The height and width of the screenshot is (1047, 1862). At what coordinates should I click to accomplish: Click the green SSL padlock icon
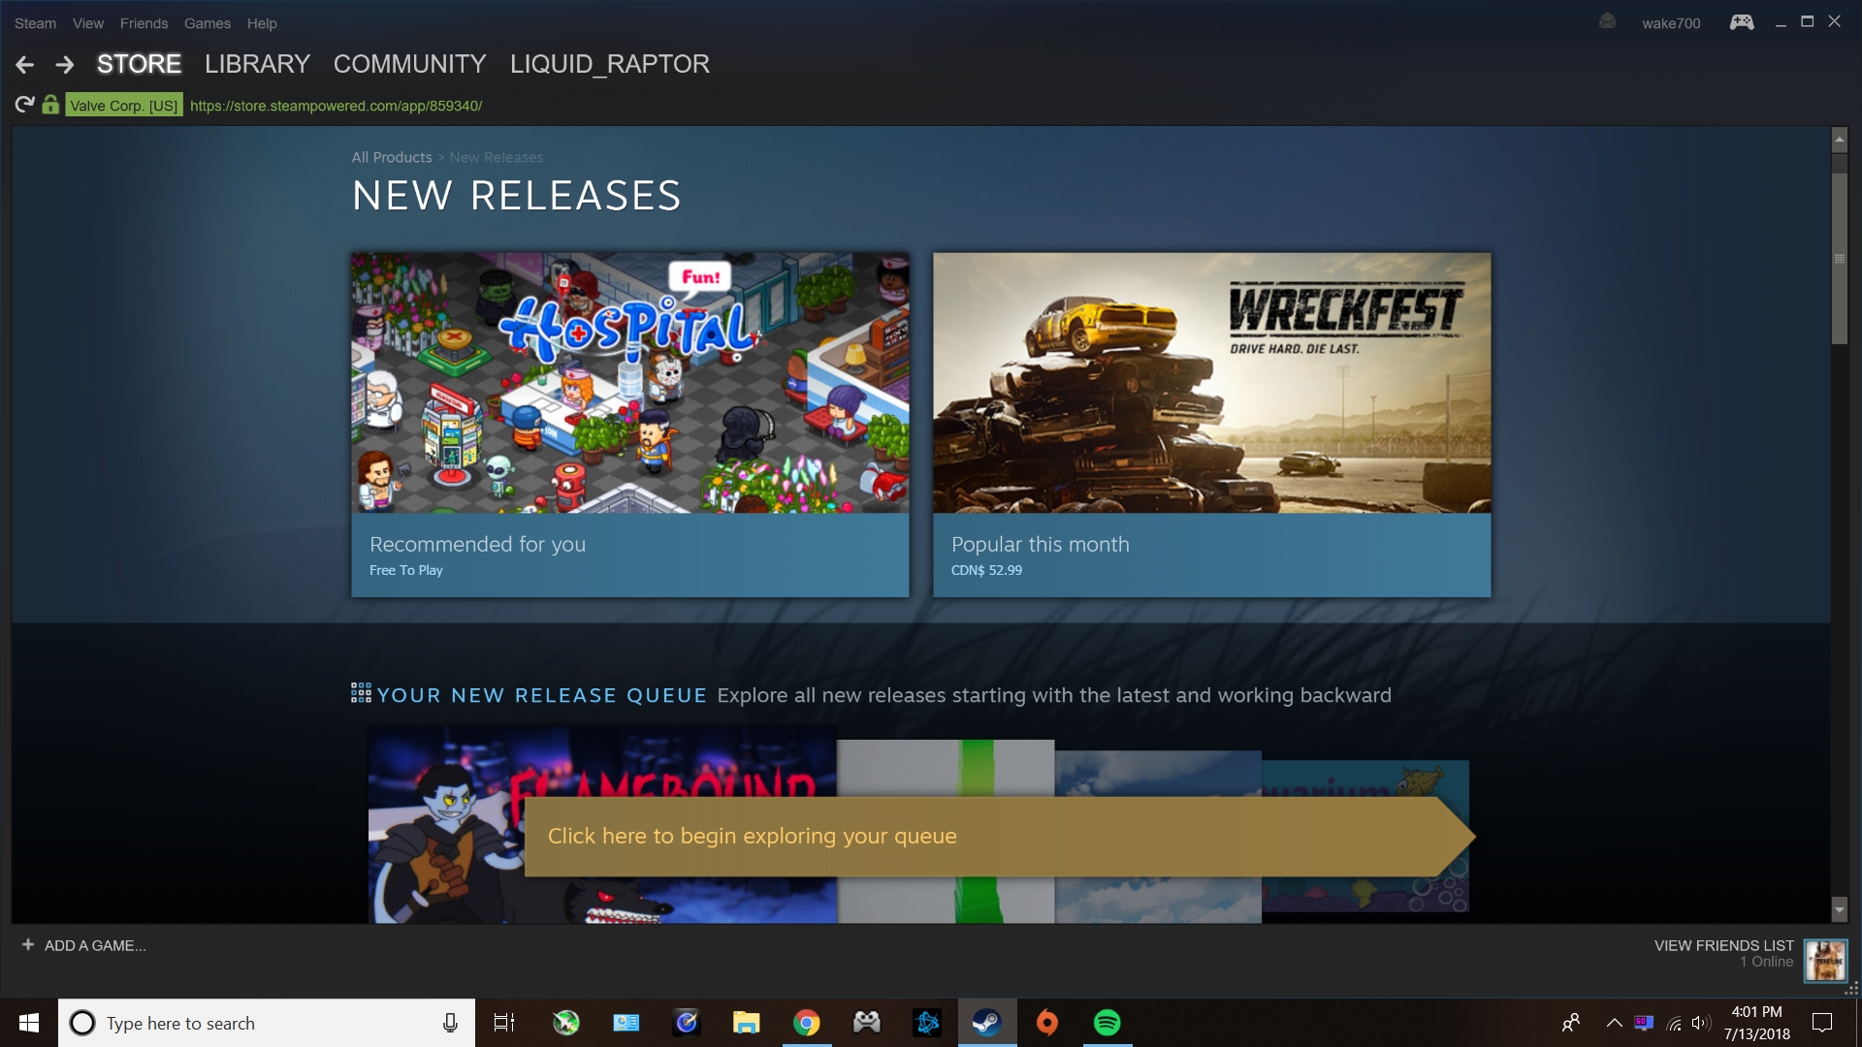50,105
